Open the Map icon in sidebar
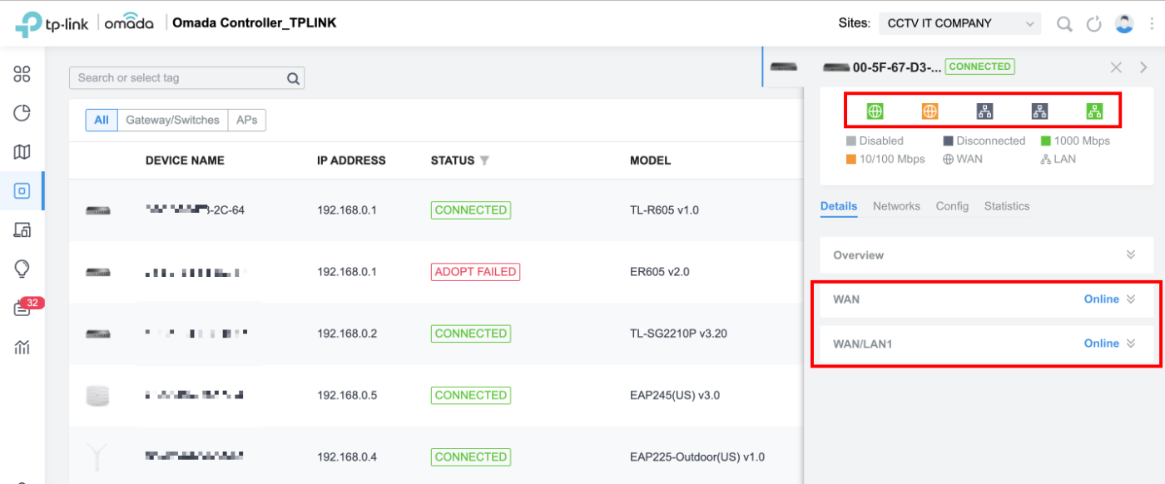1165x484 pixels. tap(22, 151)
